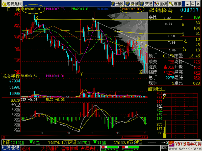Minimize the application window

click(187, 4)
